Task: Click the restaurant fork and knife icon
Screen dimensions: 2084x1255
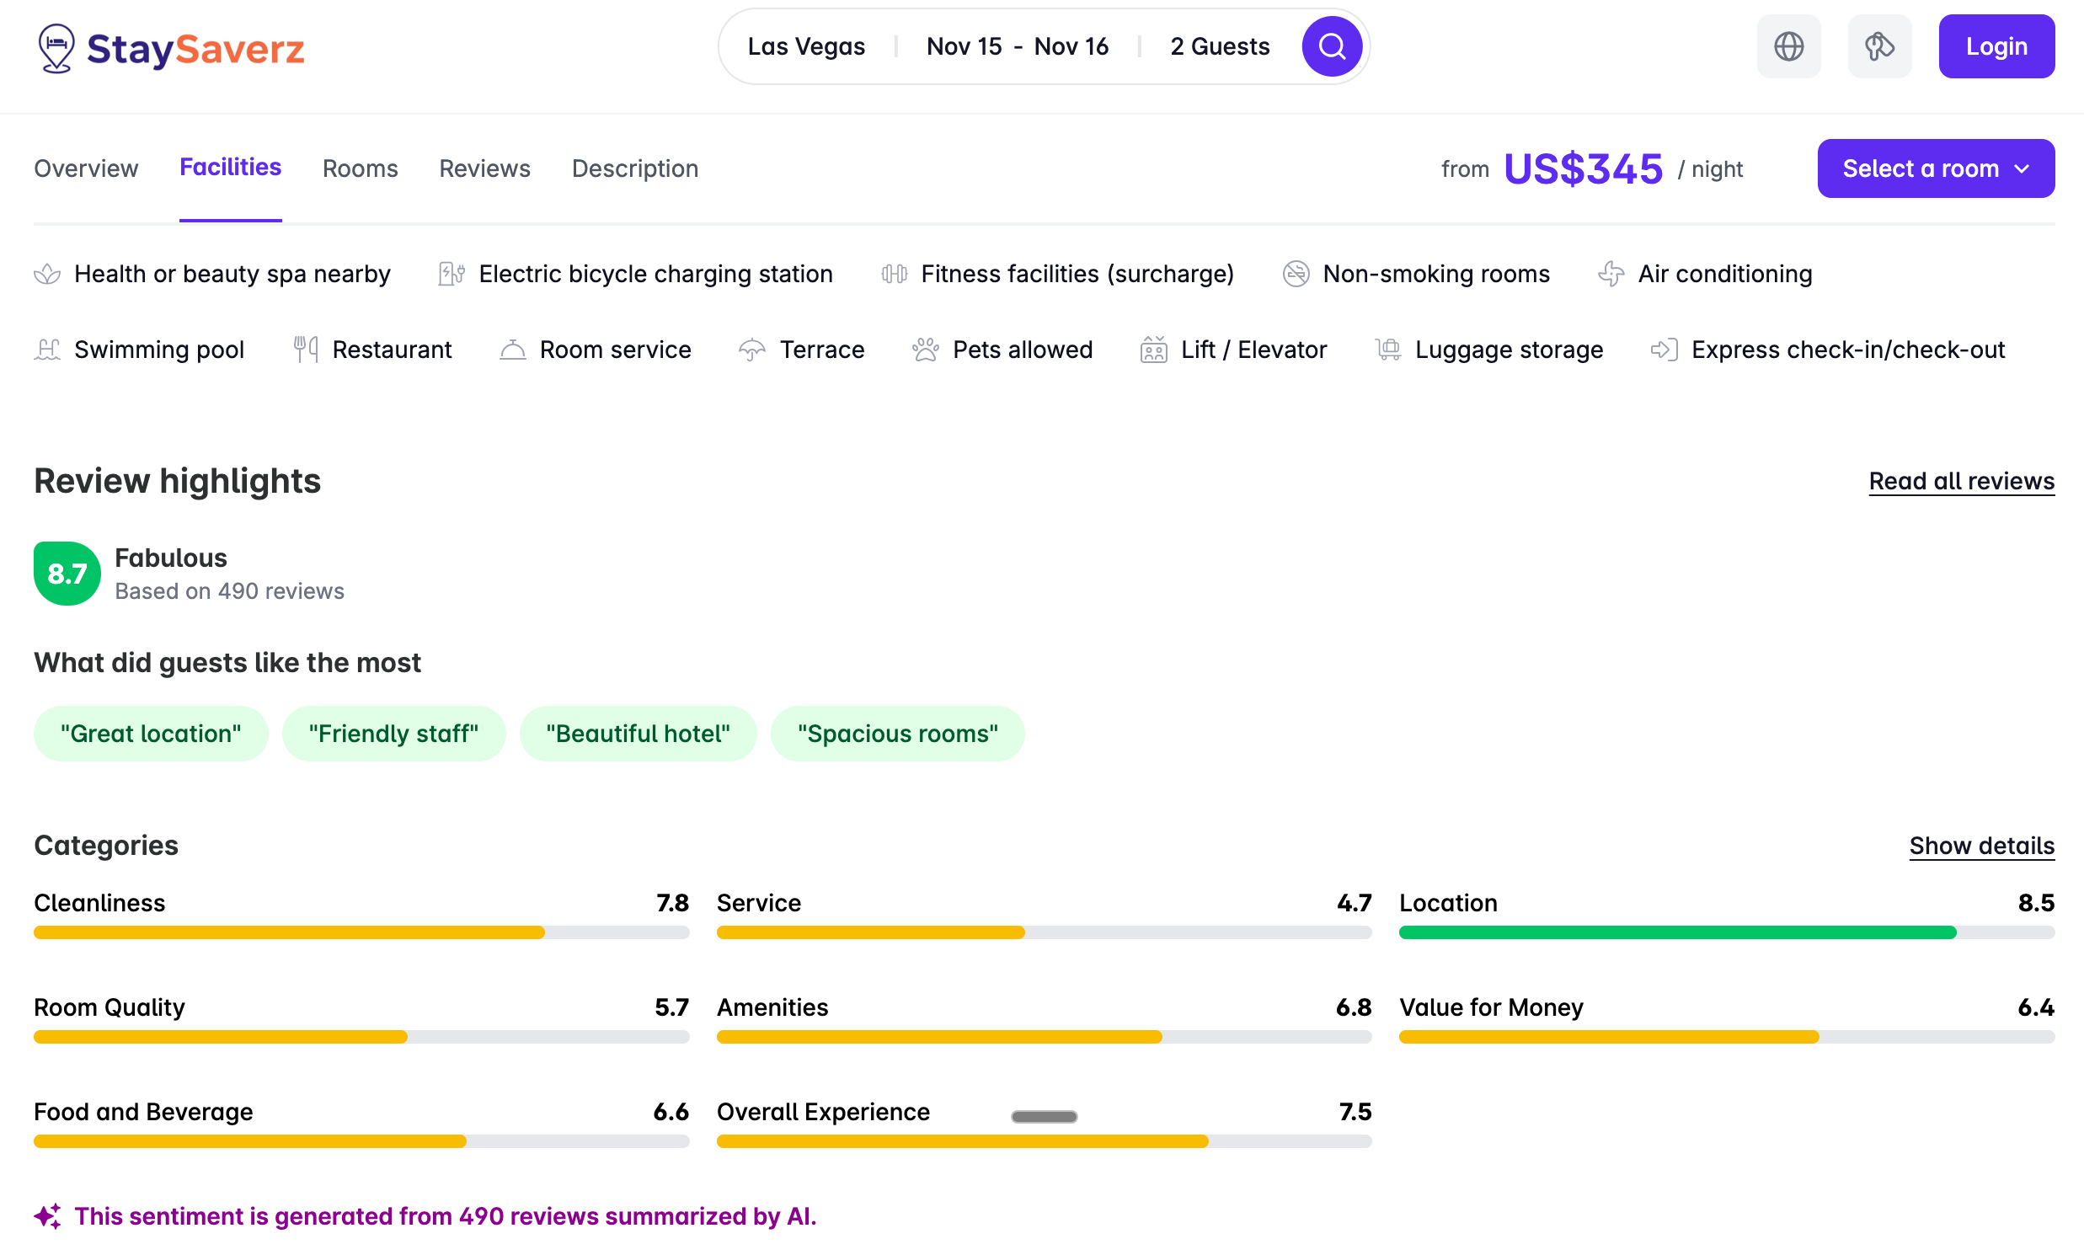Action: click(305, 350)
